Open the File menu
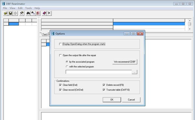This screenshot has height=120, width=195. 5,8
